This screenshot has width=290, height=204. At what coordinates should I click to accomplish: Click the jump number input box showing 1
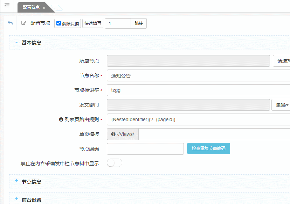(118, 23)
